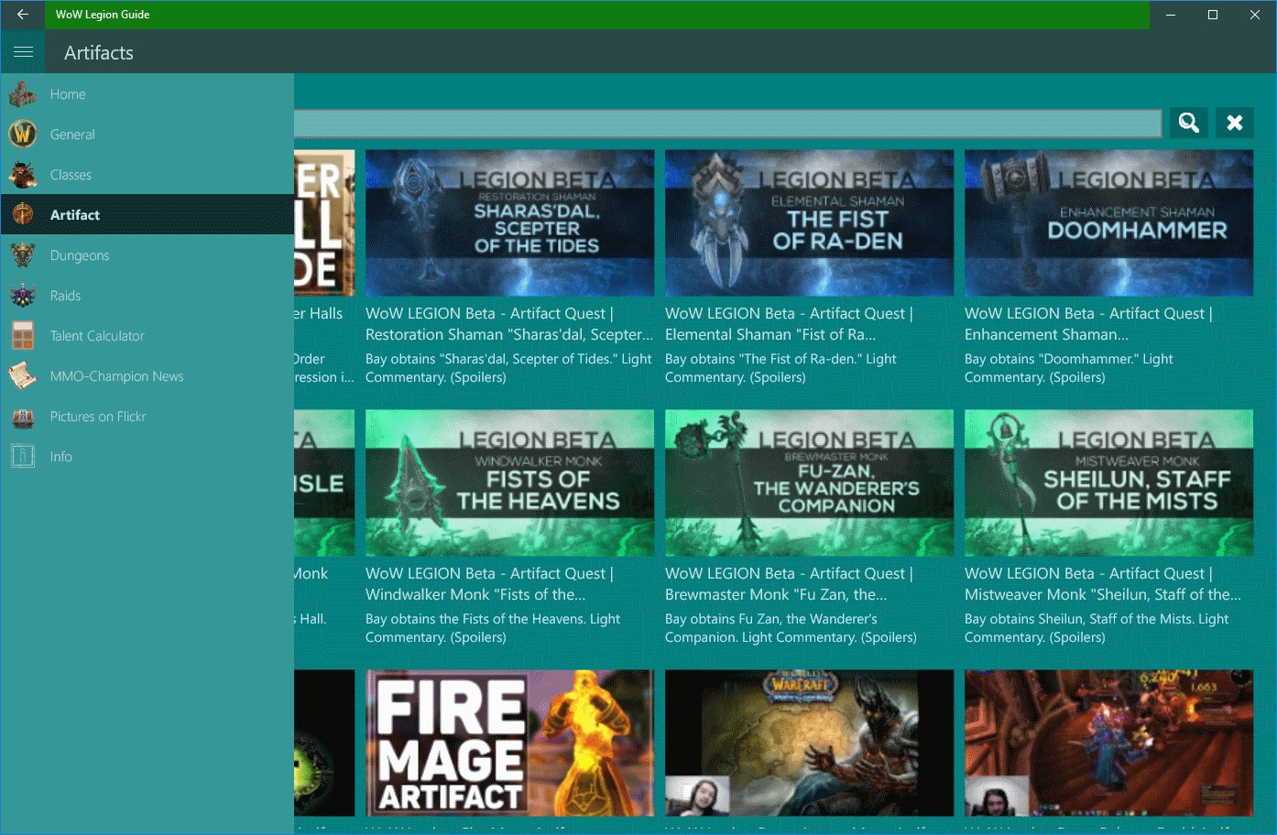Open The Fist of Ra-den thumbnail
Viewport: 1277px width, 835px height.
point(809,223)
